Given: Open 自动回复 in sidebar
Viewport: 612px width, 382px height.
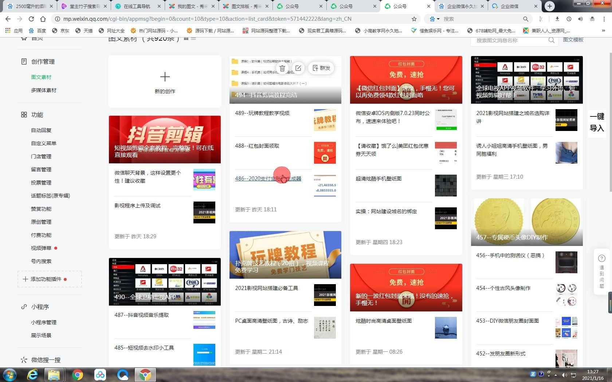Looking at the screenshot, I should (41, 130).
